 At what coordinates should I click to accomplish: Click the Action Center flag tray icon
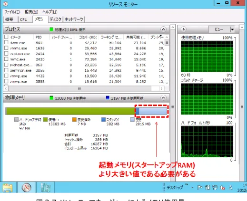(x=199, y=188)
